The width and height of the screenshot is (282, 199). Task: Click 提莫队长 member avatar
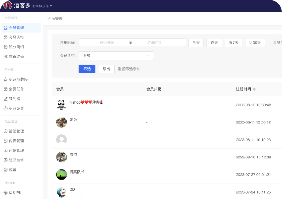click(61, 175)
